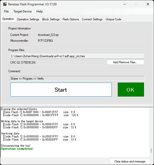
Task: Click the log output vertical scrollbar thumb
Action: pyautogui.click(x=151, y=150)
